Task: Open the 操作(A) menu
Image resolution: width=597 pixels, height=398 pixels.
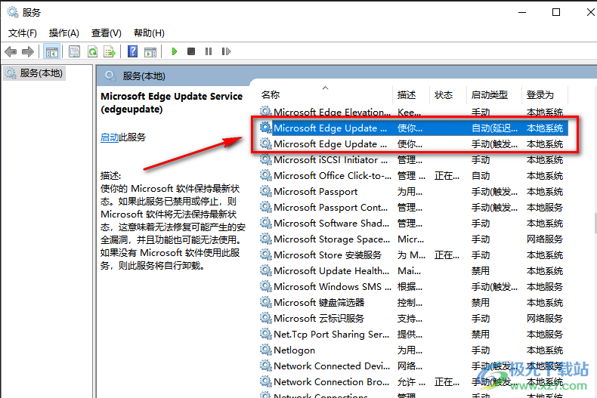Action: pos(64,33)
